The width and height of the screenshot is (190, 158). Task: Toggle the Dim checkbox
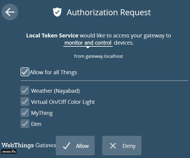[25, 124]
